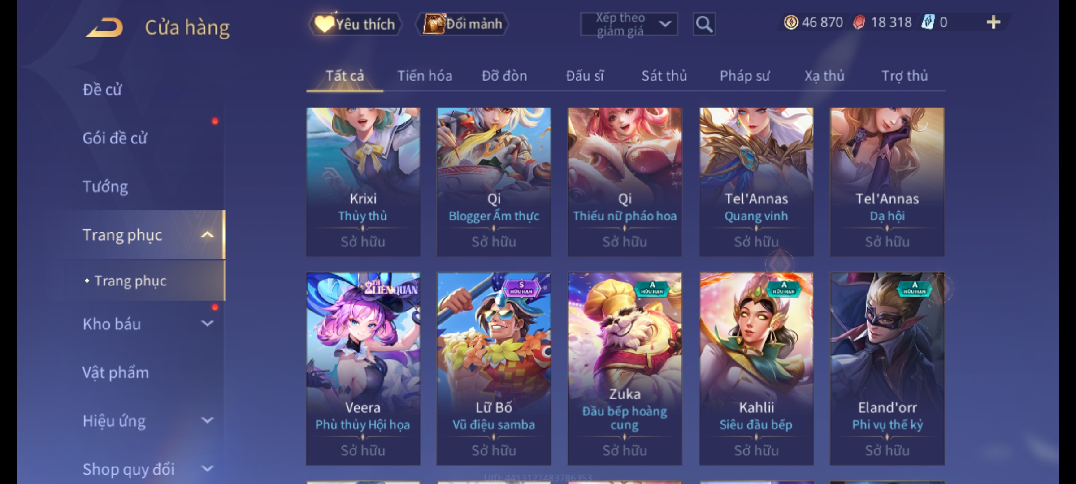Screen dimensions: 1076x484
Task: Open the Xếp theo giảm giá dropdown
Action: [629, 24]
